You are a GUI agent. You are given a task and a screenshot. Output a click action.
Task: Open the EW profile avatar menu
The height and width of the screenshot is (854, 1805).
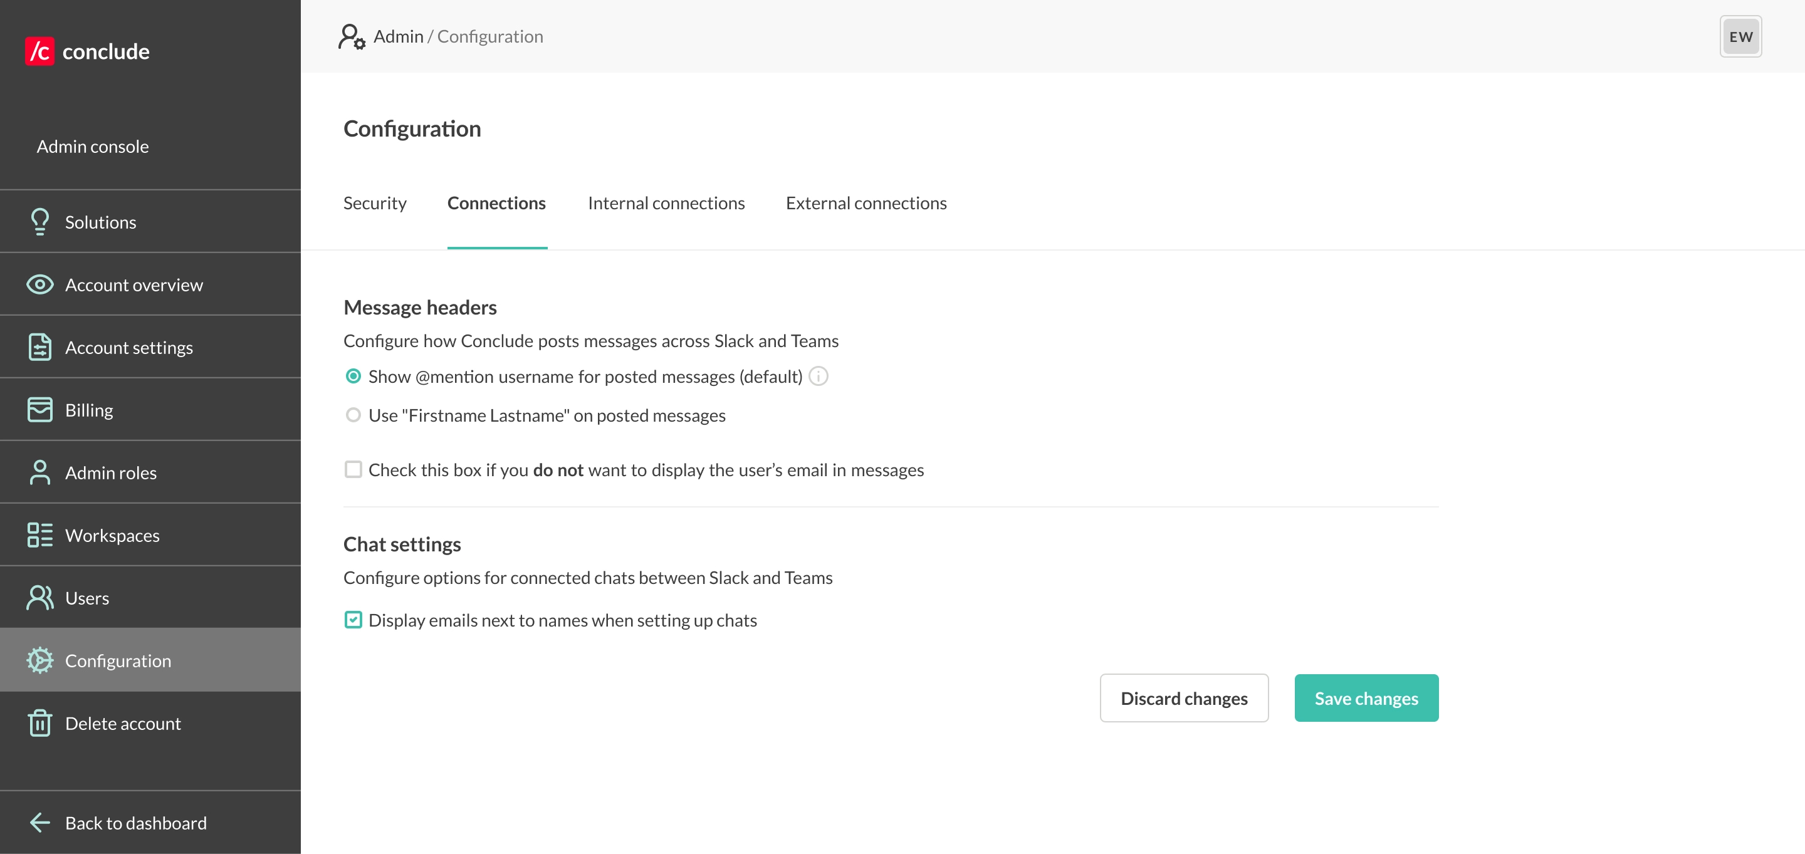pyautogui.click(x=1740, y=36)
